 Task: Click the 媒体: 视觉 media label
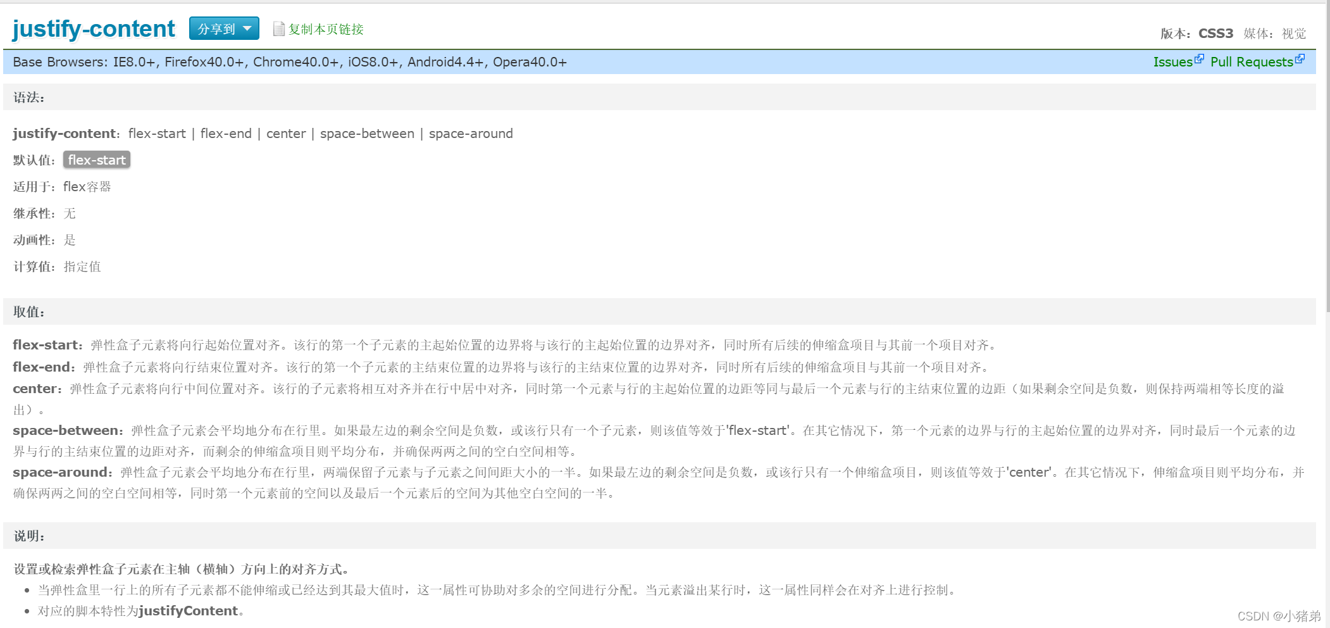click(1274, 34)
